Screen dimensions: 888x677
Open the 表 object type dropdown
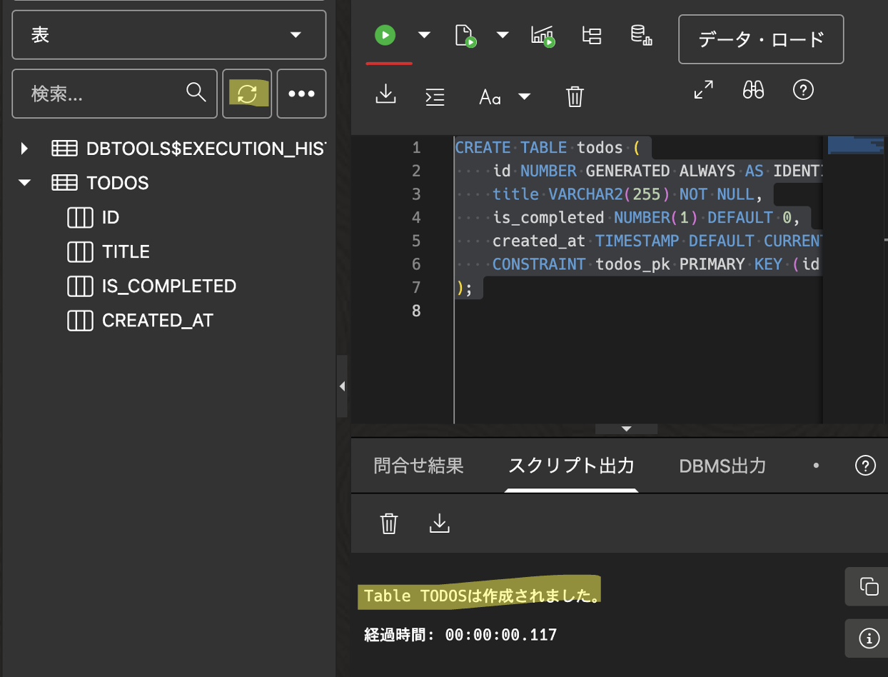(x=169, y=35)
